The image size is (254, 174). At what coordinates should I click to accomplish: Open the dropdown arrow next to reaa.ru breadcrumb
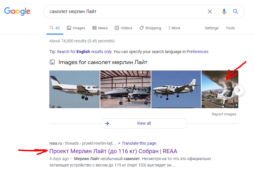pos(119,143)
